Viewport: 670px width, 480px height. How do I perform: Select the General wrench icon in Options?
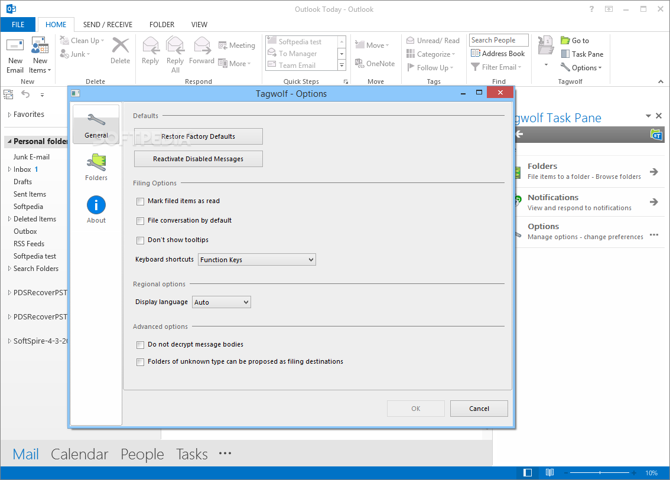(96, 120)
